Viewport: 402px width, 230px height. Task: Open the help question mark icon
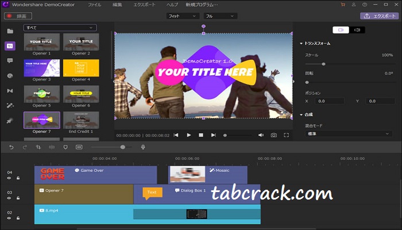[x=365, y=5]
